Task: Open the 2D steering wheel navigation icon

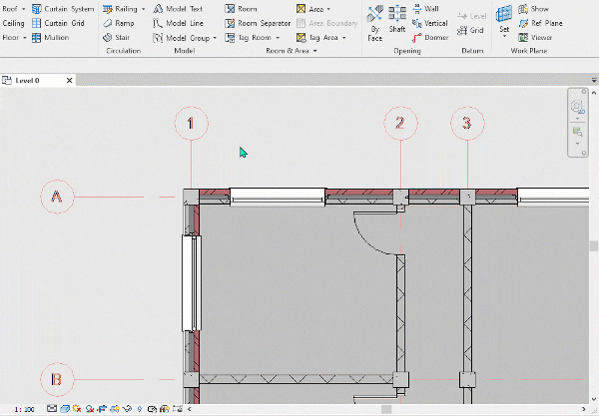Action: 577,107
